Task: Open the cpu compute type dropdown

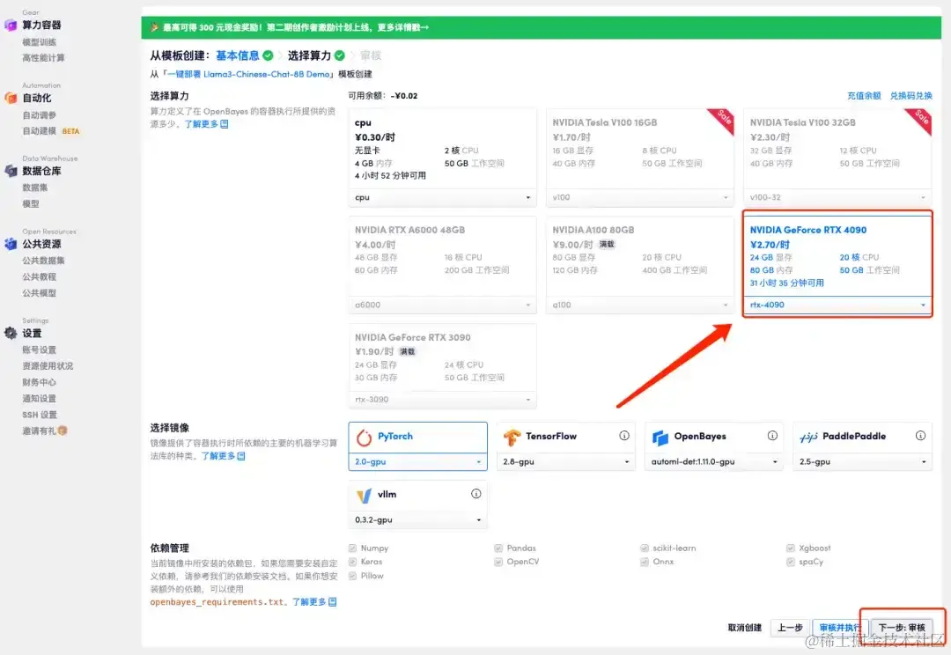Action: point(443,197)
